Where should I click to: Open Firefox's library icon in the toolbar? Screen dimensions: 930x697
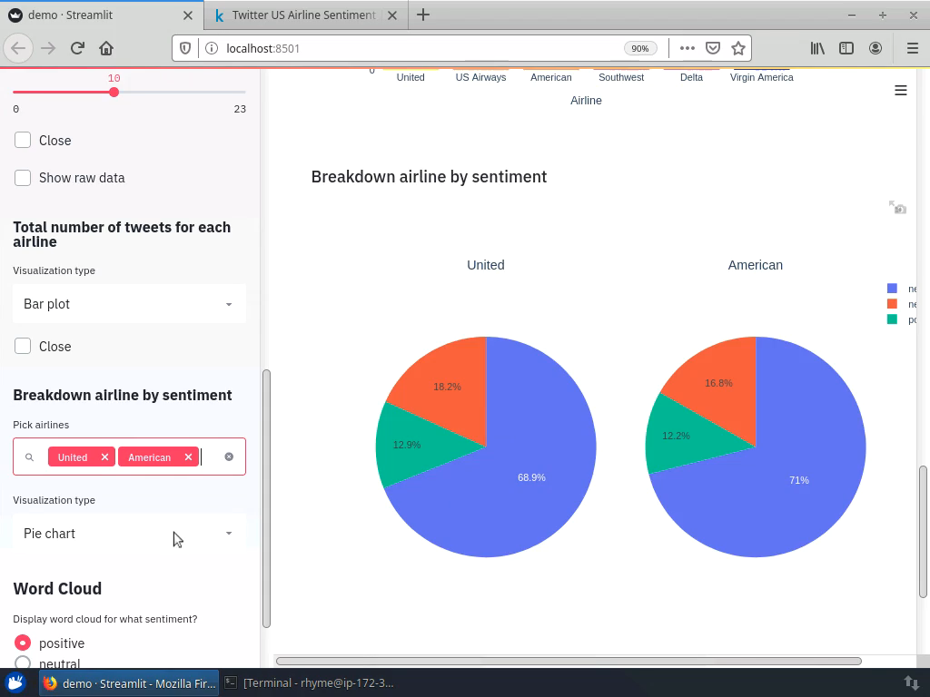pyautogui.click(x=816, y=47)
